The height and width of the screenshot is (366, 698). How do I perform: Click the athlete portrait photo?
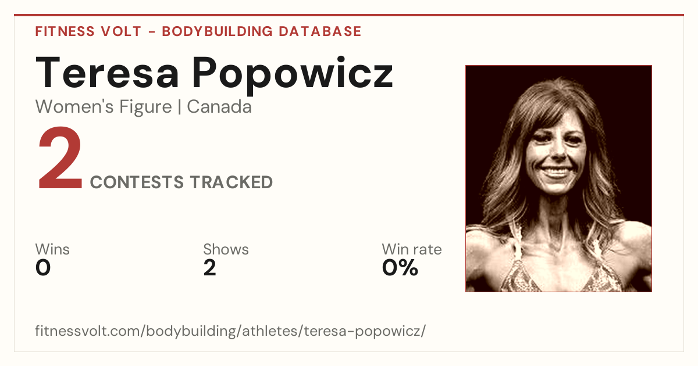[558, 178]
